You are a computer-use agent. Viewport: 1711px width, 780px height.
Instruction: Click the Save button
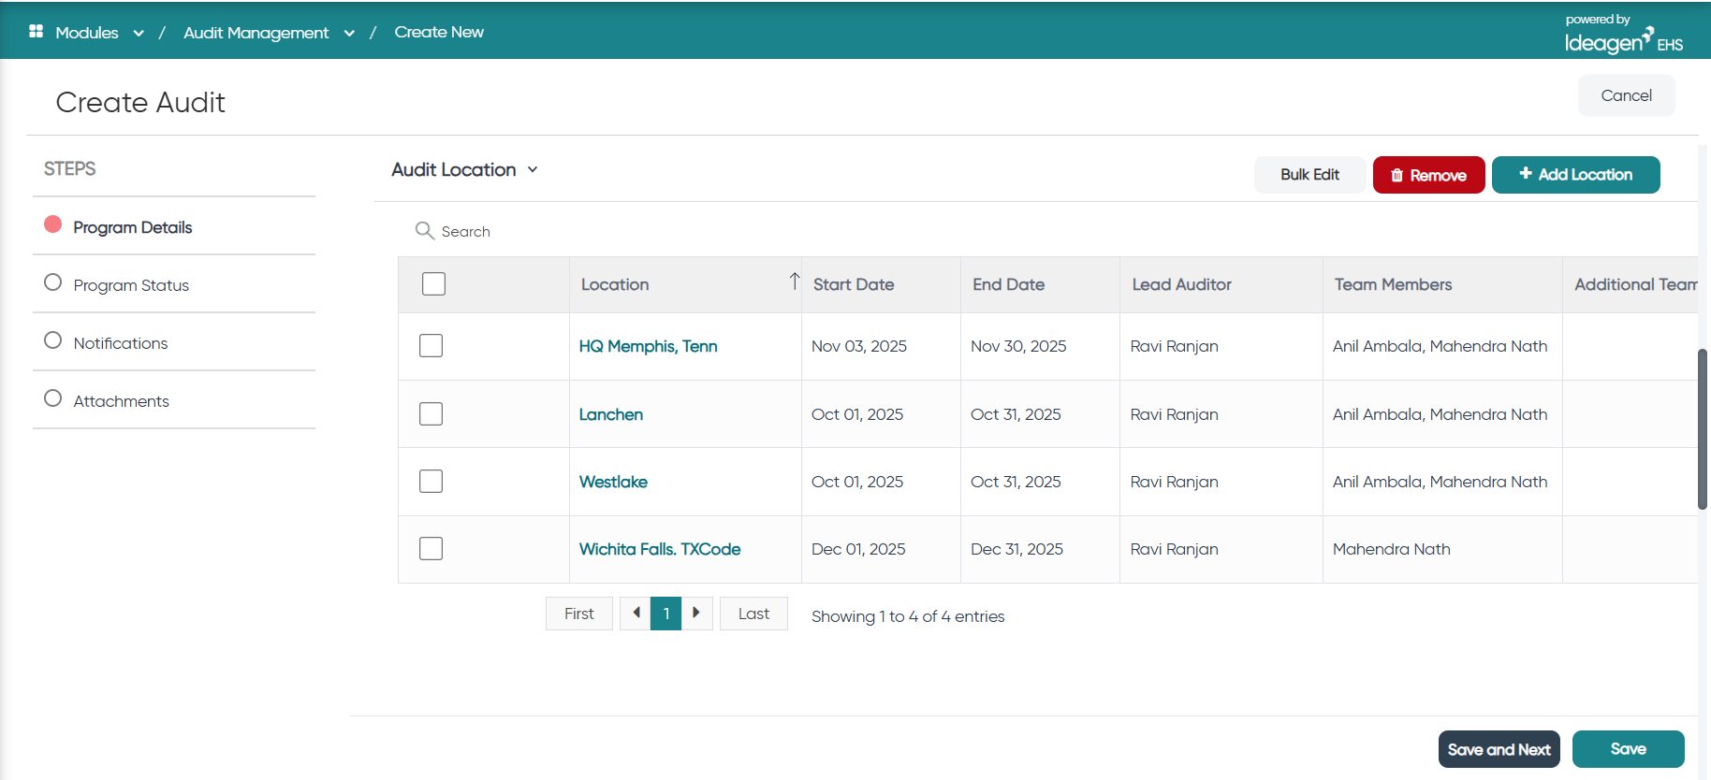click(x=1628, y=749)
